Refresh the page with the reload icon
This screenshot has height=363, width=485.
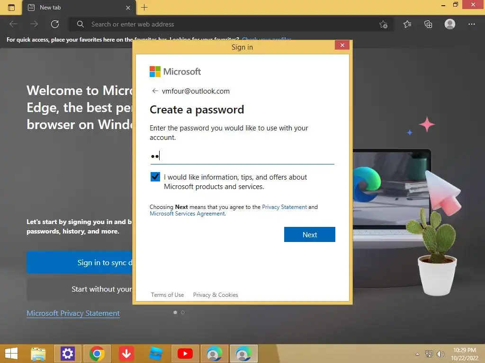pyautogui.click(x=55, y=24)
